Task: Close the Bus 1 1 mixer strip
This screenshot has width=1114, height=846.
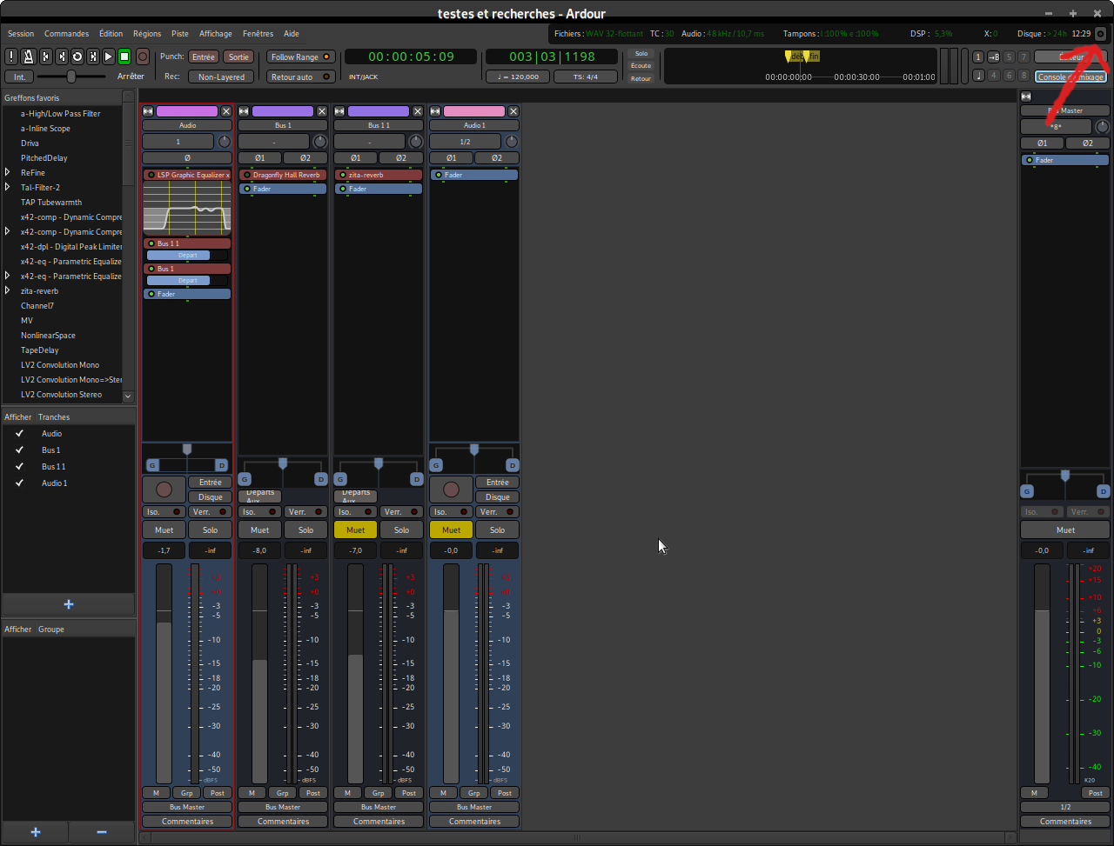Action: coord(418,111)
